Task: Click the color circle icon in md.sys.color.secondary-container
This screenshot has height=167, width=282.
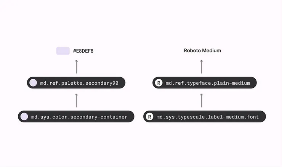Action: (24, 117)
